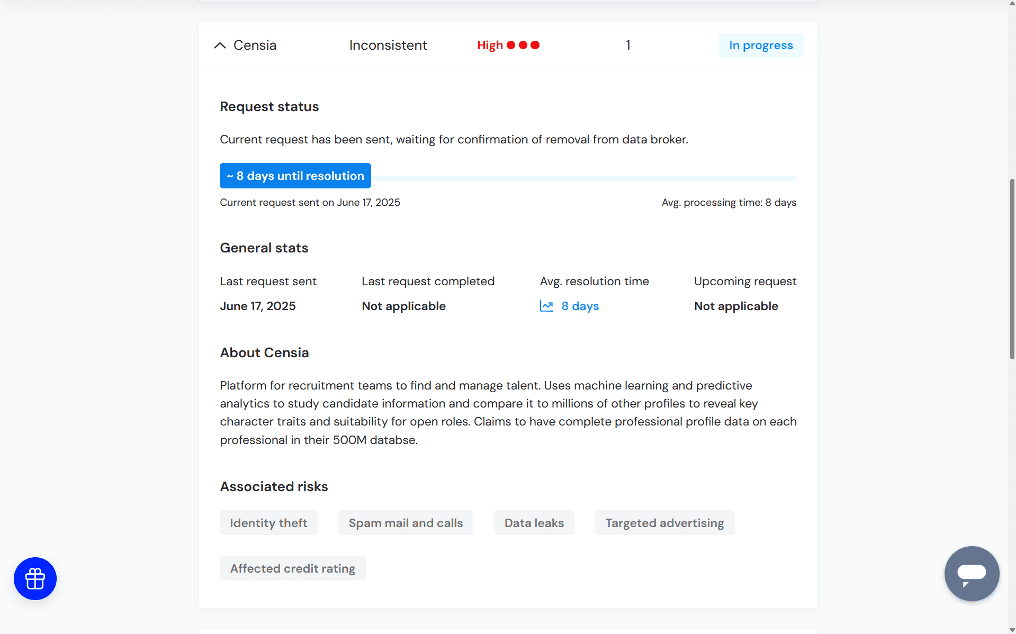
Task: Select the Spam mail and calls tag
Action: point(406,522)
